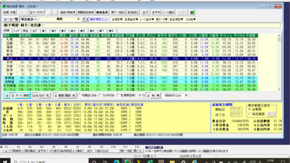
Task: Toggle the 関西 filter button
Action: 68,95
